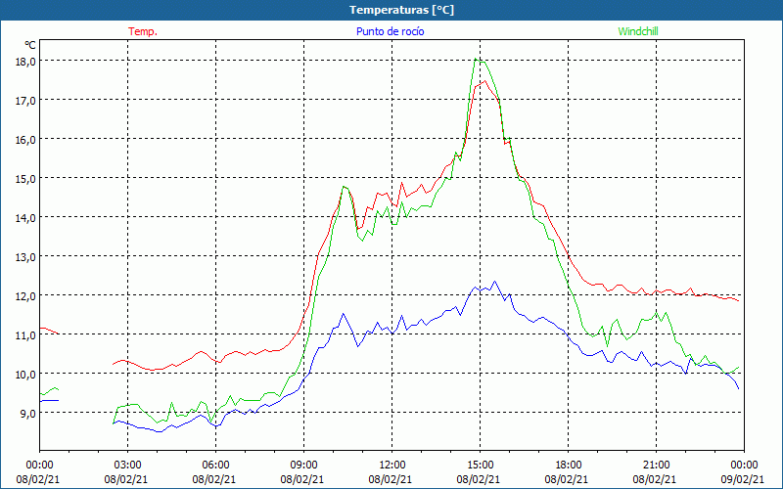Click the '03:00' time axis label

[x=127, y=466]
